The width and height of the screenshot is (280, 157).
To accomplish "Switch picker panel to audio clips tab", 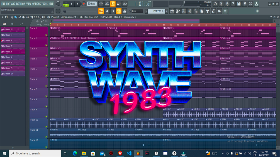I will coord(13,24).
